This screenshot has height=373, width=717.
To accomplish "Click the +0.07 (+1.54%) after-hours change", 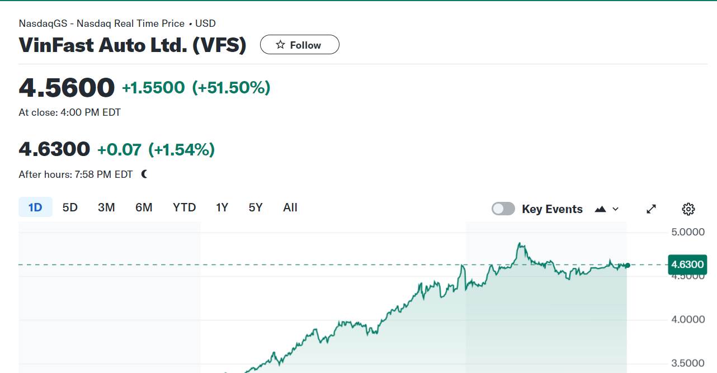I will [156, 149].
